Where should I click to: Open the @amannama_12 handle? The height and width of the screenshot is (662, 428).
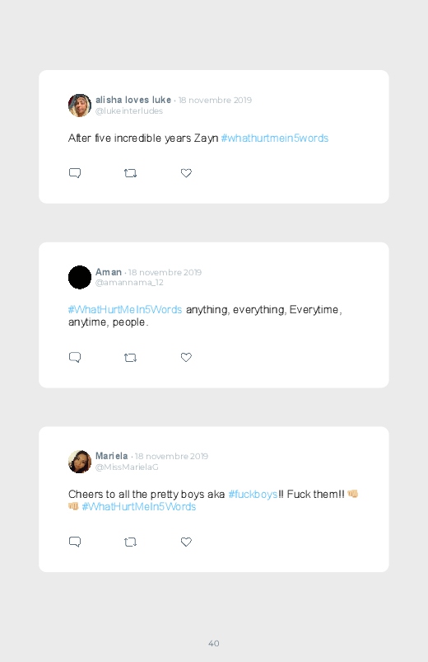point(129,283)
